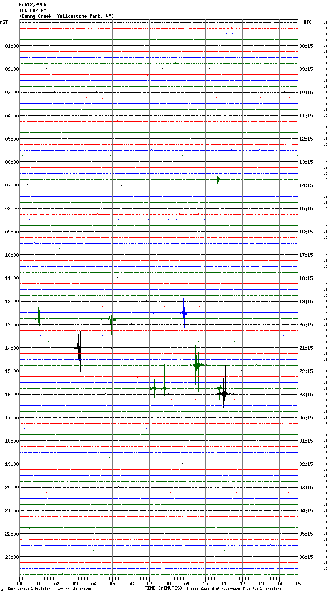329x594 pixels.
Task: Select the 15:00 MST time label
Action: tap(12, 371)
